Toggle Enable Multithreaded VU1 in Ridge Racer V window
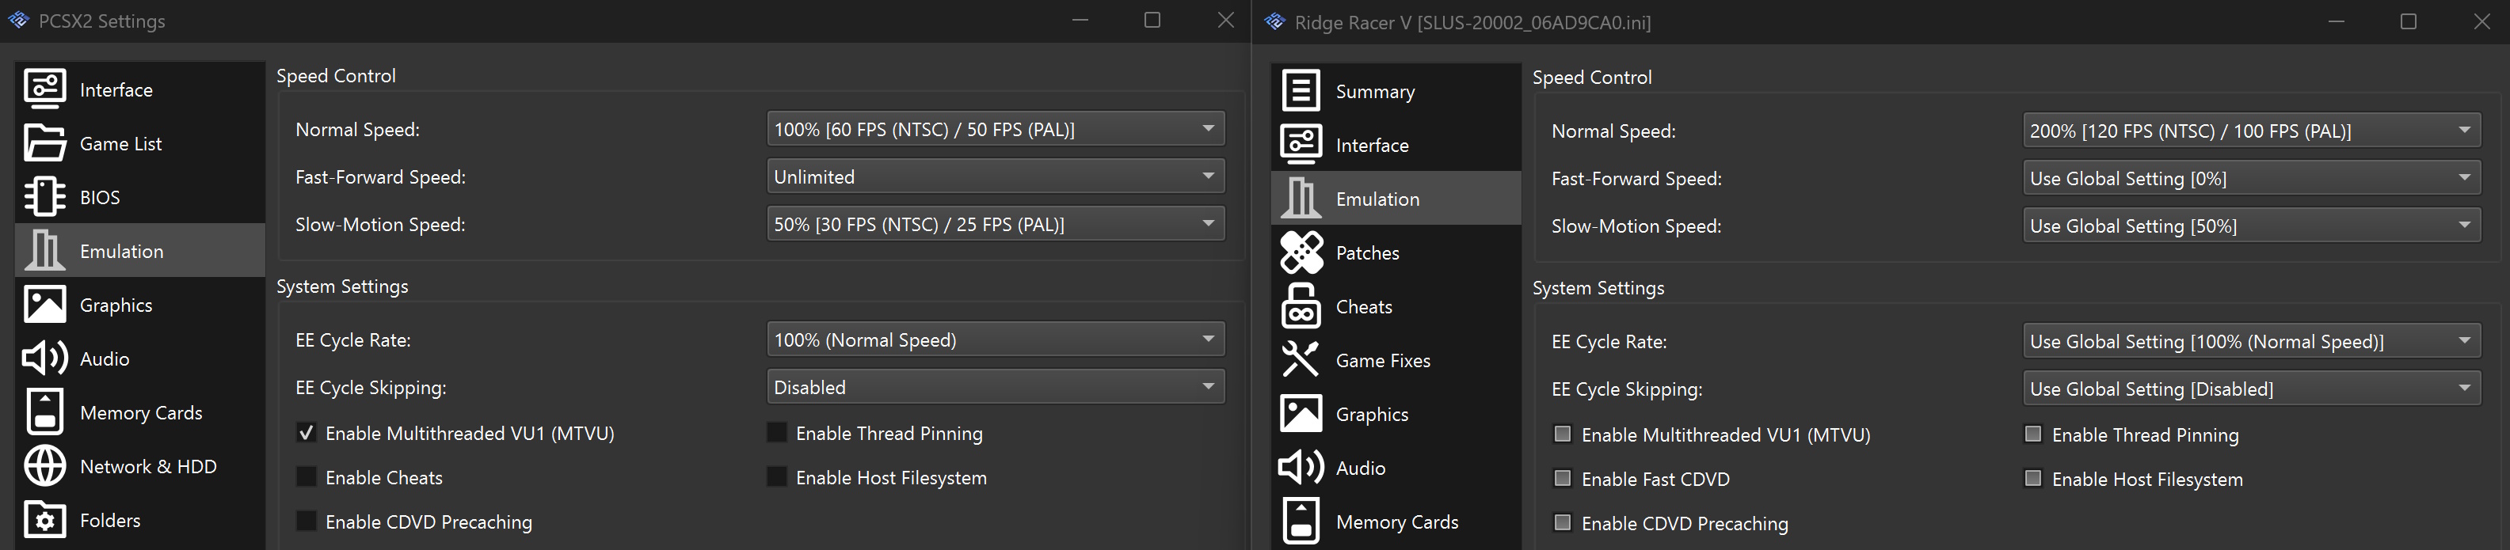 (1562, 434)
